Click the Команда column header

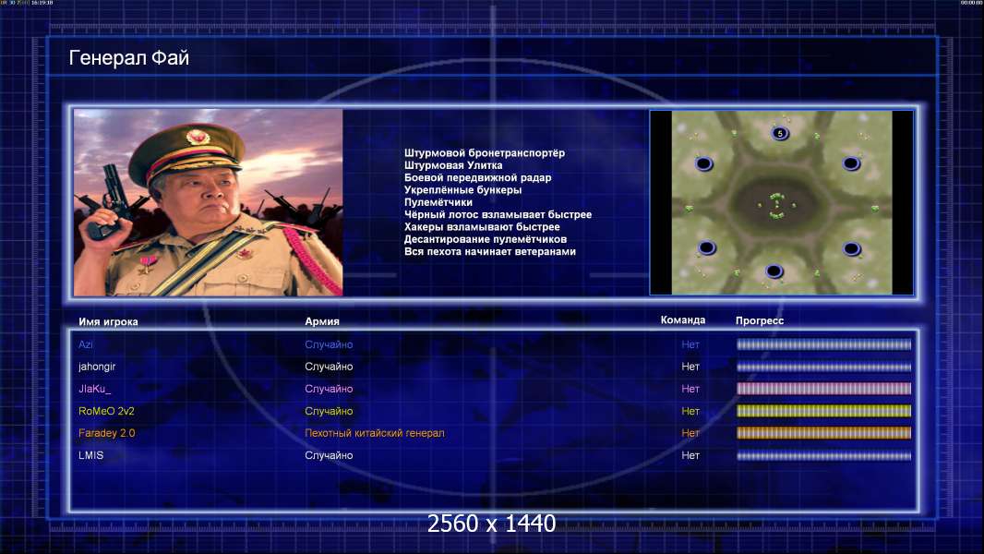tap(683, 320)
